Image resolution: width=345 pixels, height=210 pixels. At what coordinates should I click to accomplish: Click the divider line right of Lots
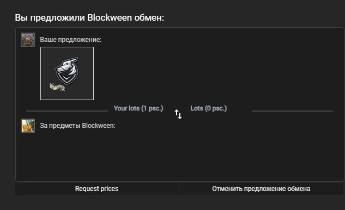pyautogui.click(x=293, y=111)
